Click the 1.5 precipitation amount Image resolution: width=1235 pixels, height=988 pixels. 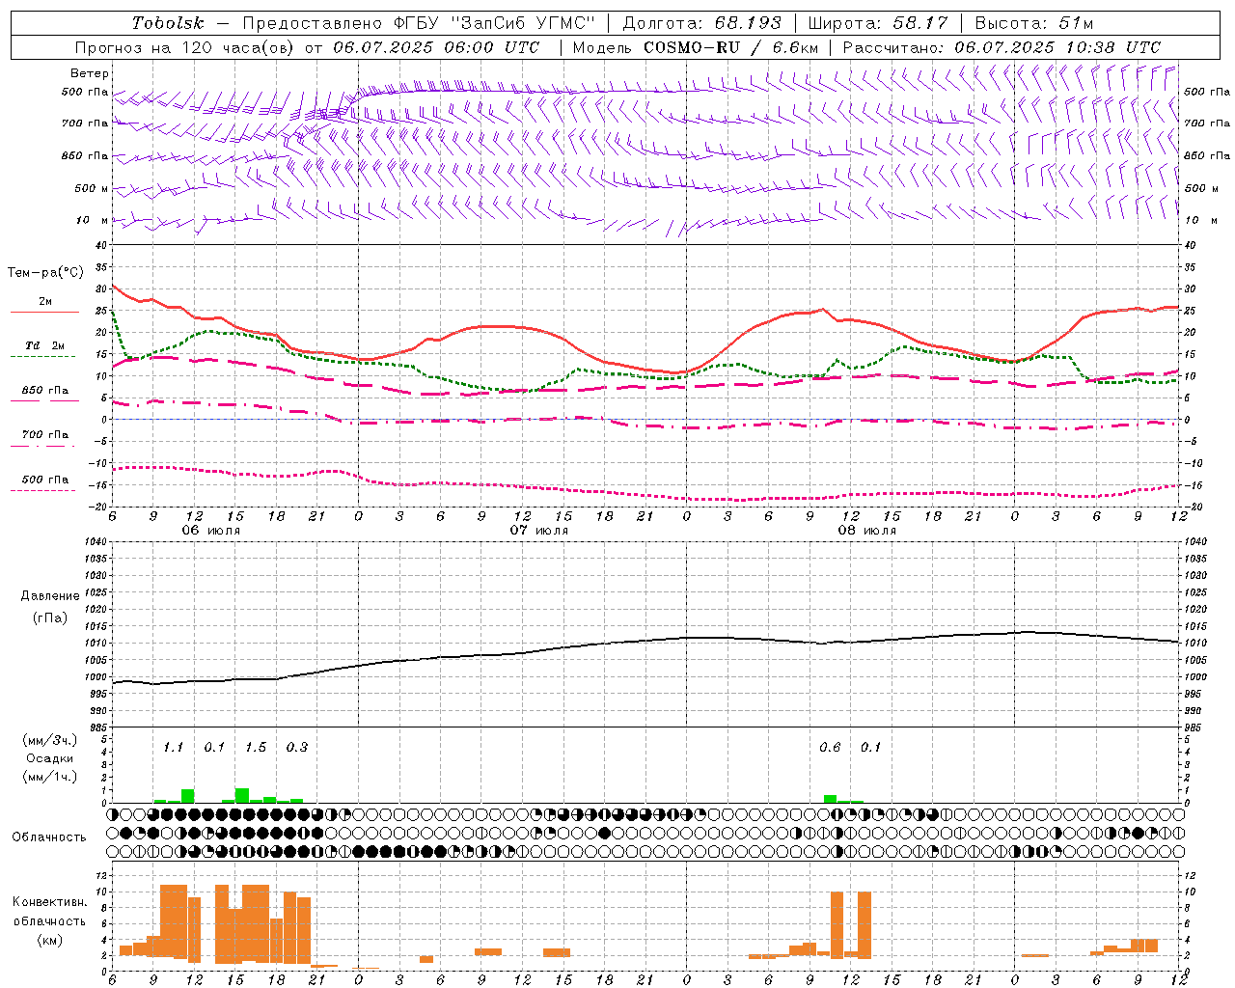click(256, 747)
